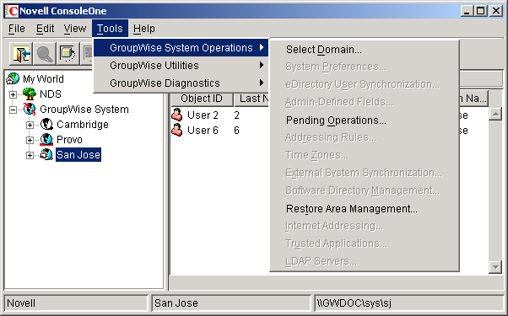Click the San Jose status bar field
Screen dimensions: 508x316
(x=231, y=303)
